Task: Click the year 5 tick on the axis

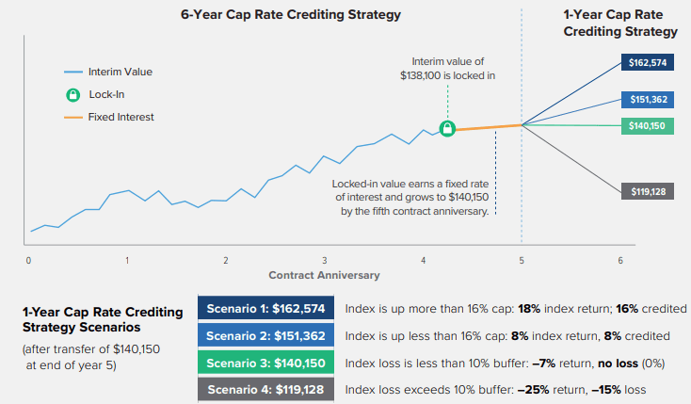Action: pyautogui.click(x=522, y=259)
